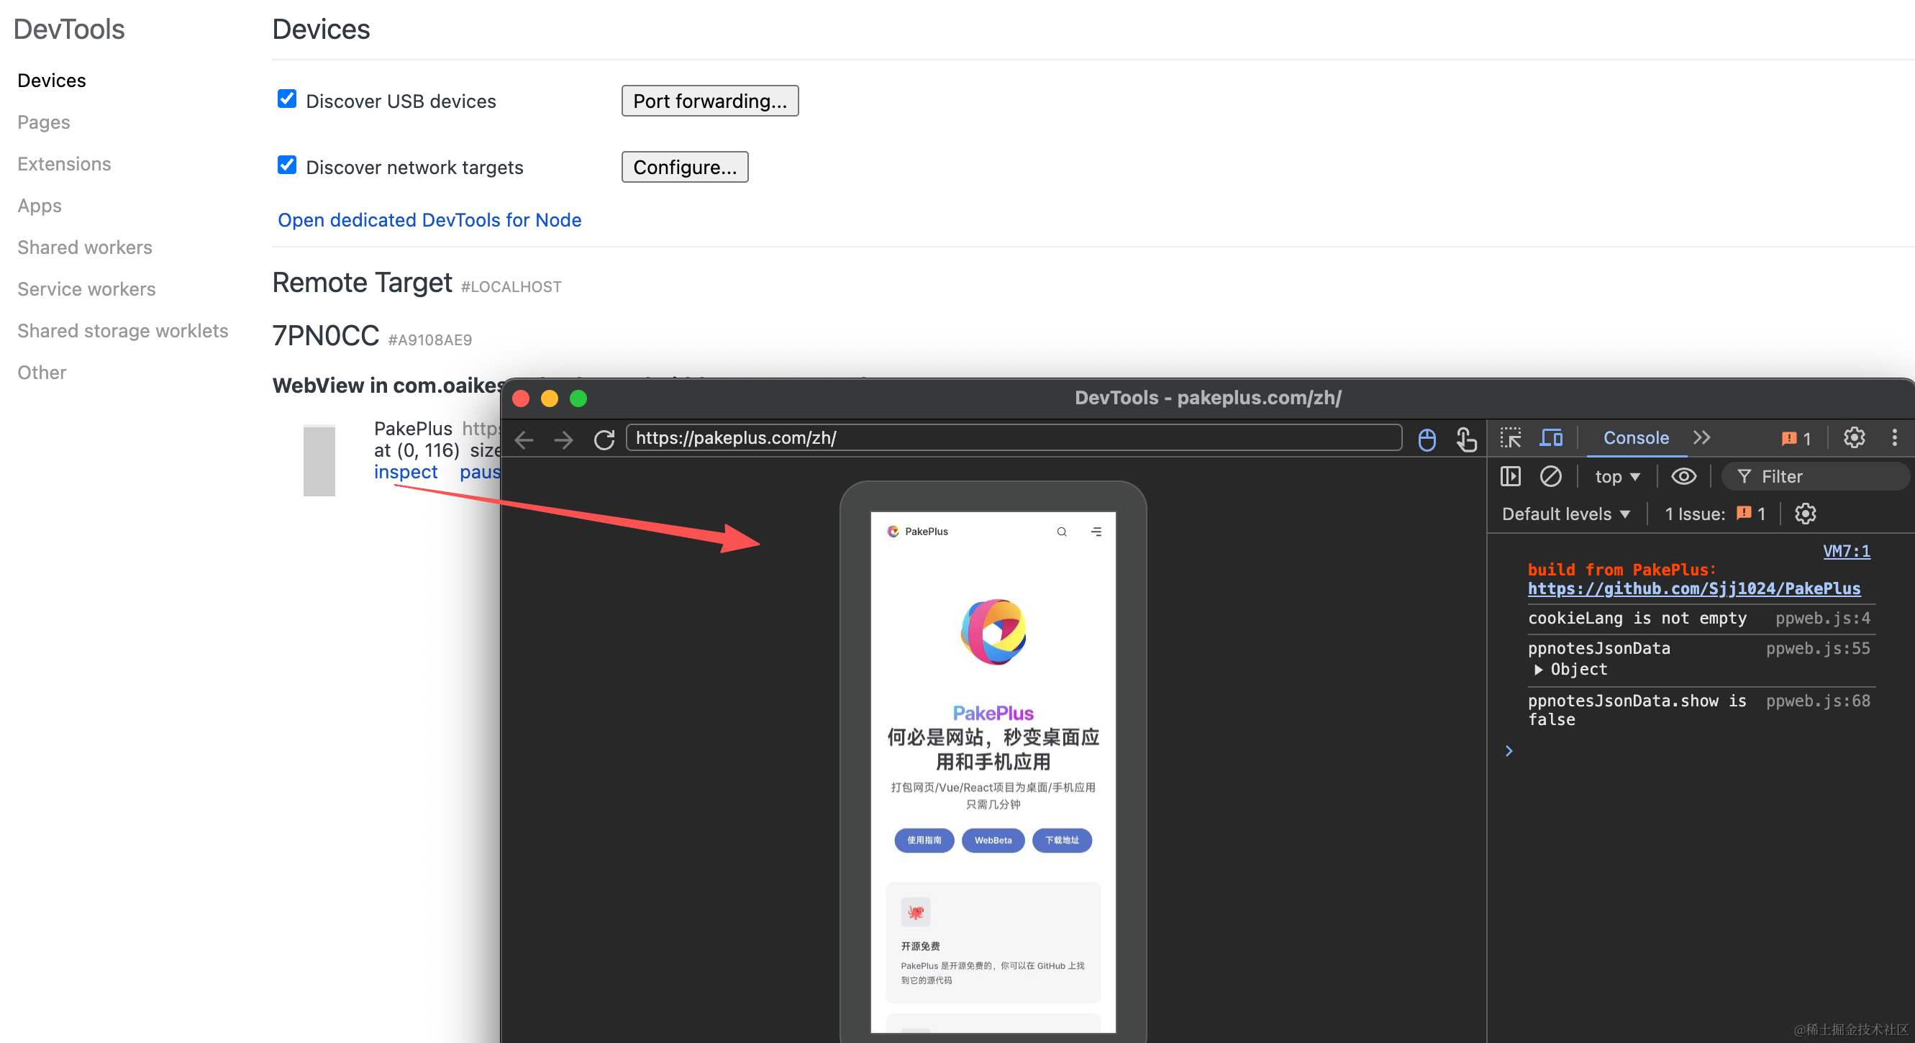Viewport: 1915px width, 1043px height.
Task: Open Service workers in the sidebar
Action: [x=86, y=289]
